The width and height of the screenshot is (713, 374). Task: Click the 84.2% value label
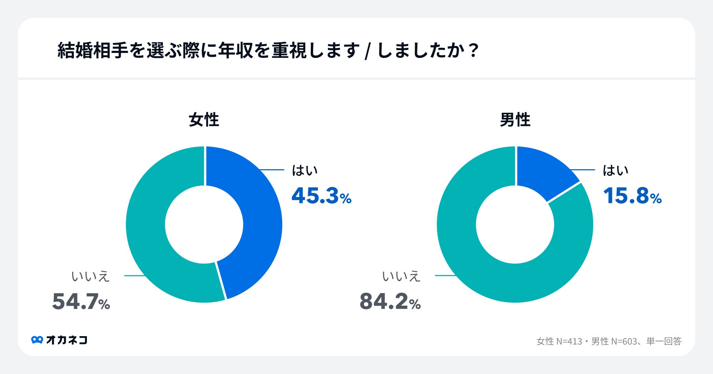point(390,301)
